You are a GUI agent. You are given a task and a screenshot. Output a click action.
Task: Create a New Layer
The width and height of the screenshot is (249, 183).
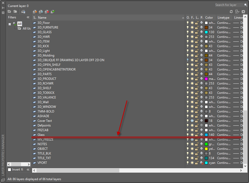pos(35,11)
